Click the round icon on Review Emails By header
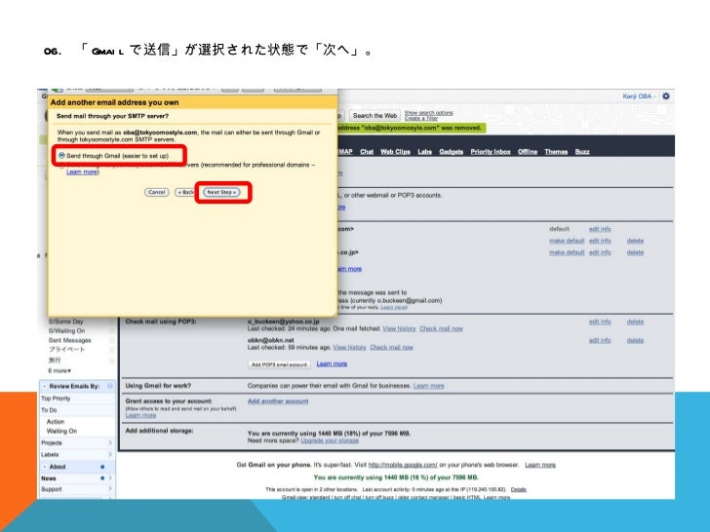Viewport: 710px width, 532px height. pos(110,386)
